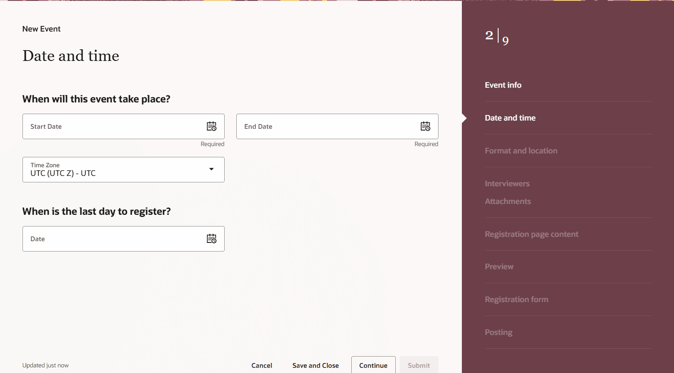
Task: Jump to the Posting step
Action: (499, 332)
